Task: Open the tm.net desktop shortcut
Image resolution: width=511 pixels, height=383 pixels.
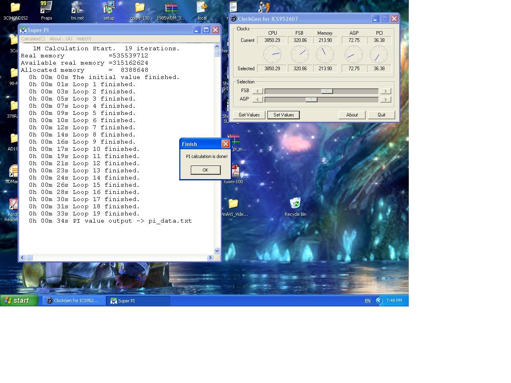Action: point(77,8)
